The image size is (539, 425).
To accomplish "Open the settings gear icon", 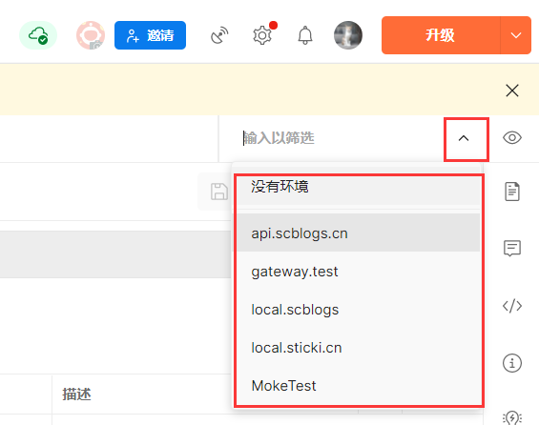I will (262, 35).
